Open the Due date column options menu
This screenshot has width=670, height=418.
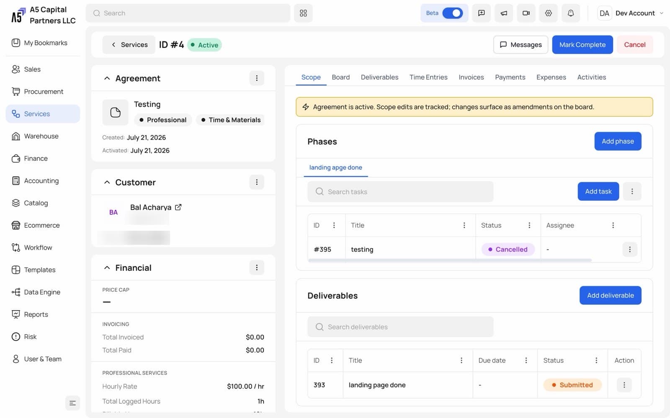tap(526, 360)
